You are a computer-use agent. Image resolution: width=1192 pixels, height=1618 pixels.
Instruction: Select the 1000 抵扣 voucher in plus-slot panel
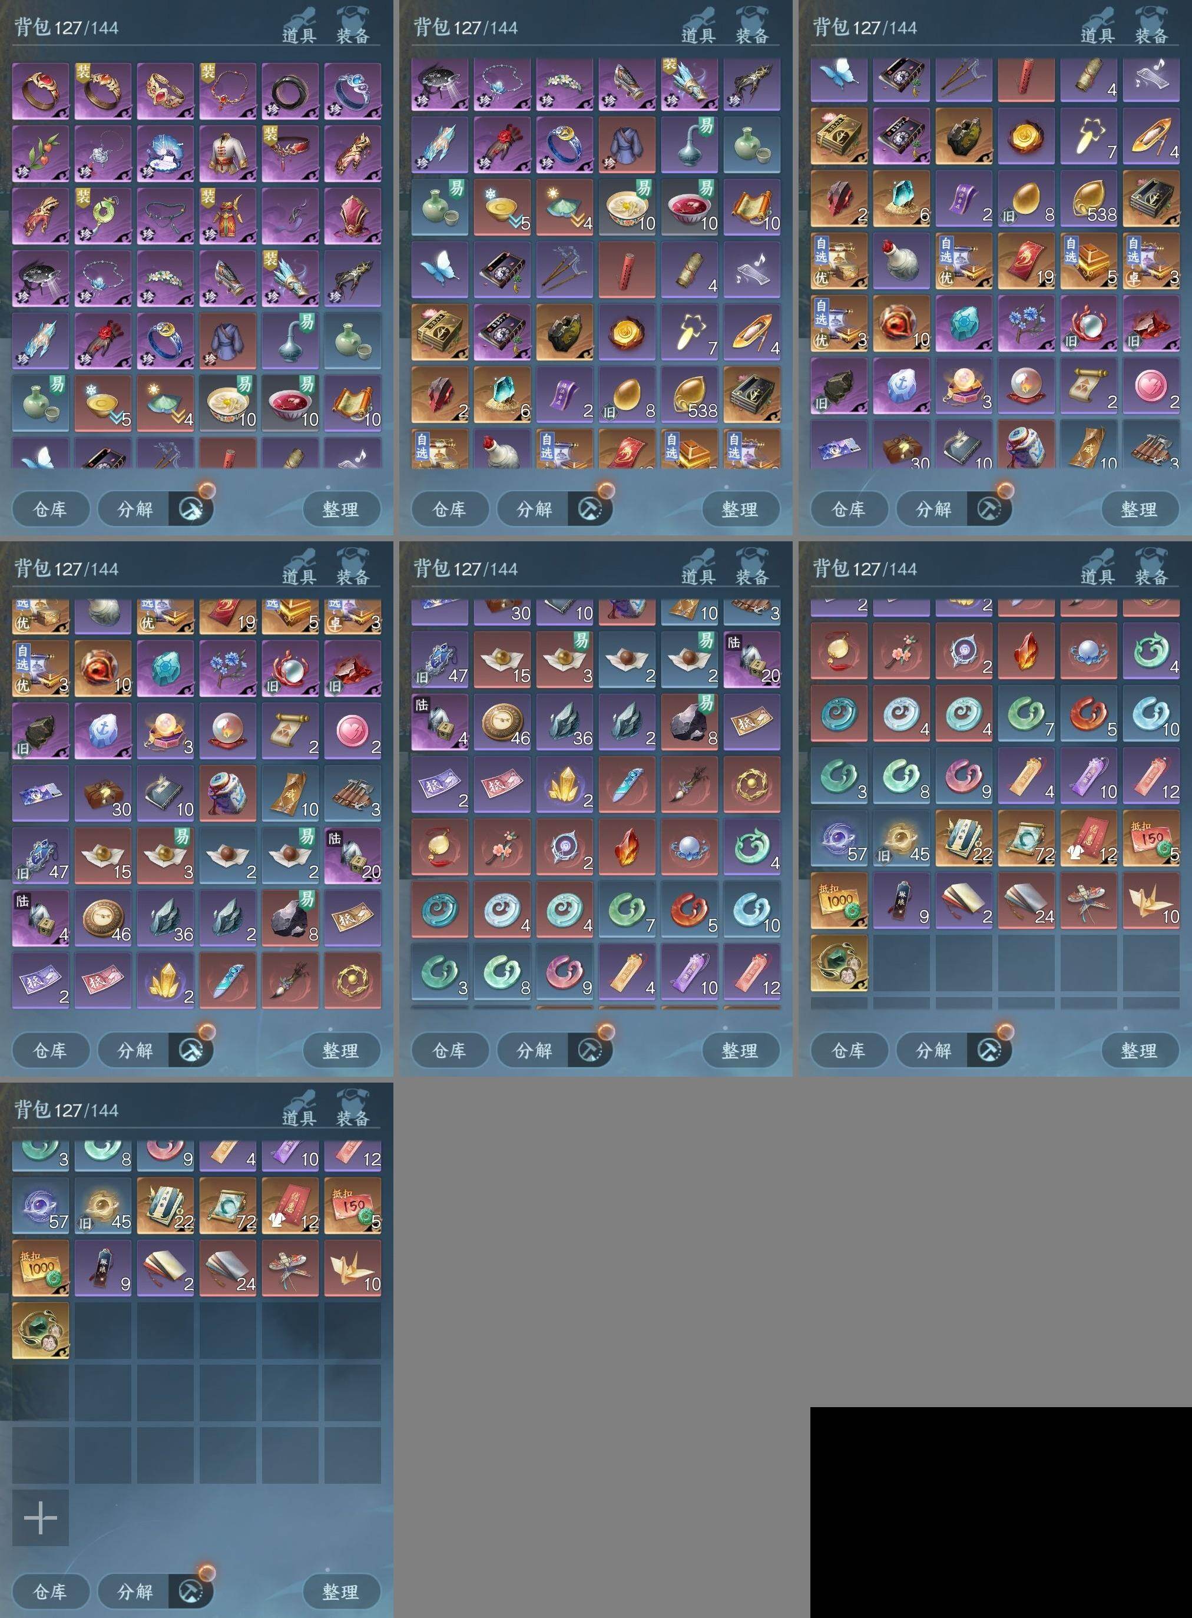41,1269
